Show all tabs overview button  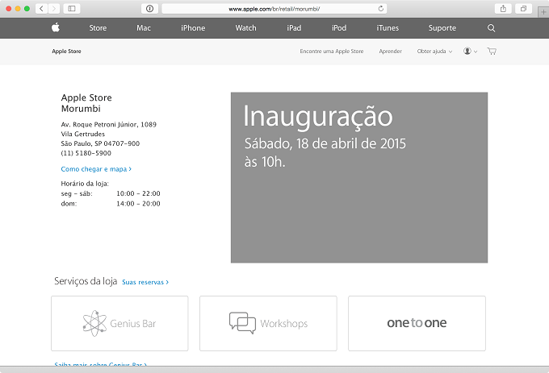(x=523, y=8)
